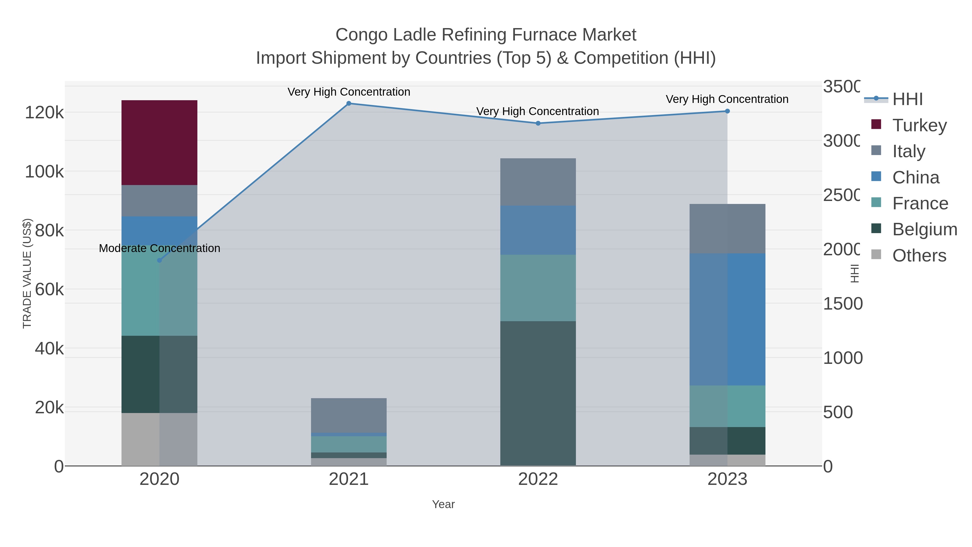Click the Belgium segment in the 2020 bar
972x547 pixels.
coord(159,374)
